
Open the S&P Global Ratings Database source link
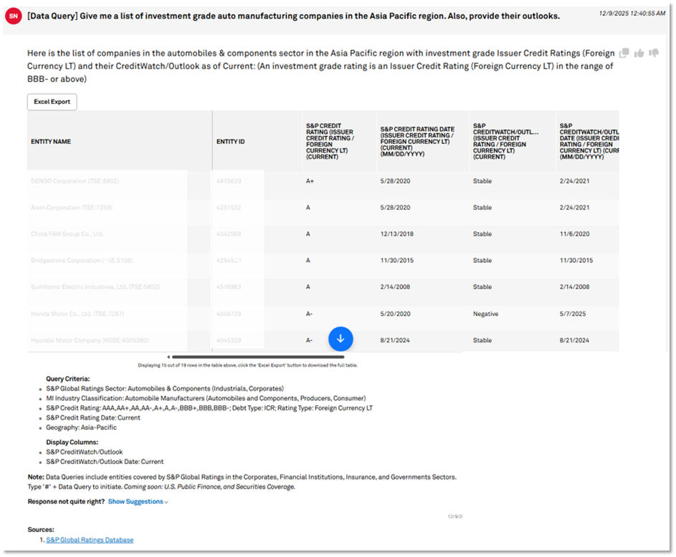89,540
